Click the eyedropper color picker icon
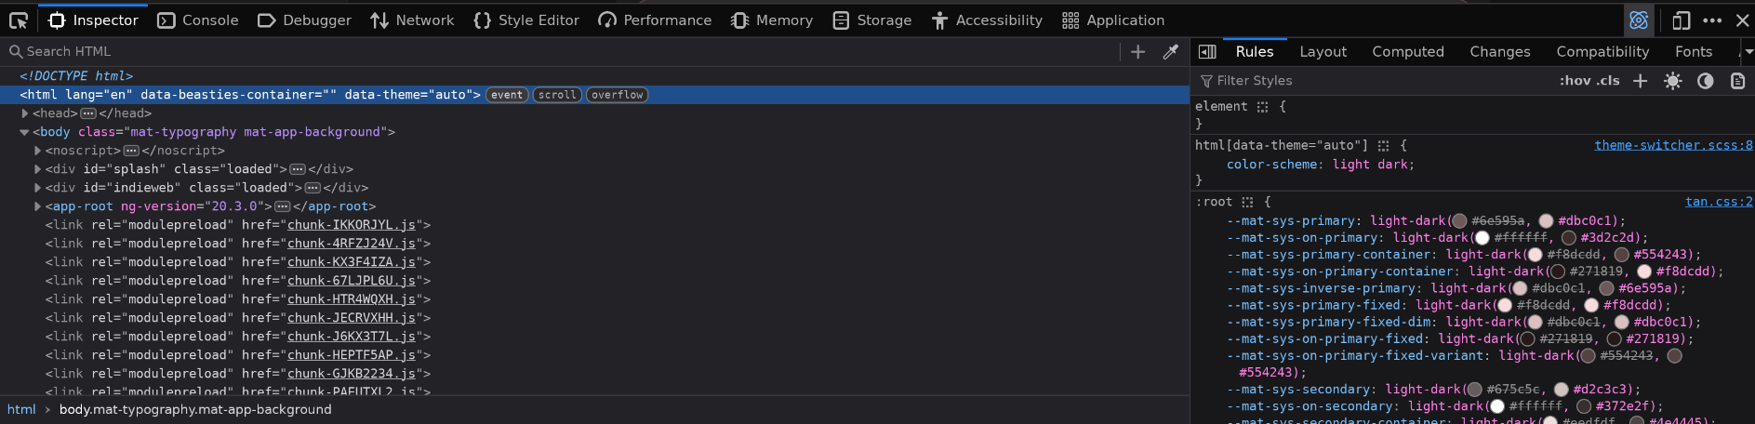1755x424 pixels. click(x=1171, y=52)
